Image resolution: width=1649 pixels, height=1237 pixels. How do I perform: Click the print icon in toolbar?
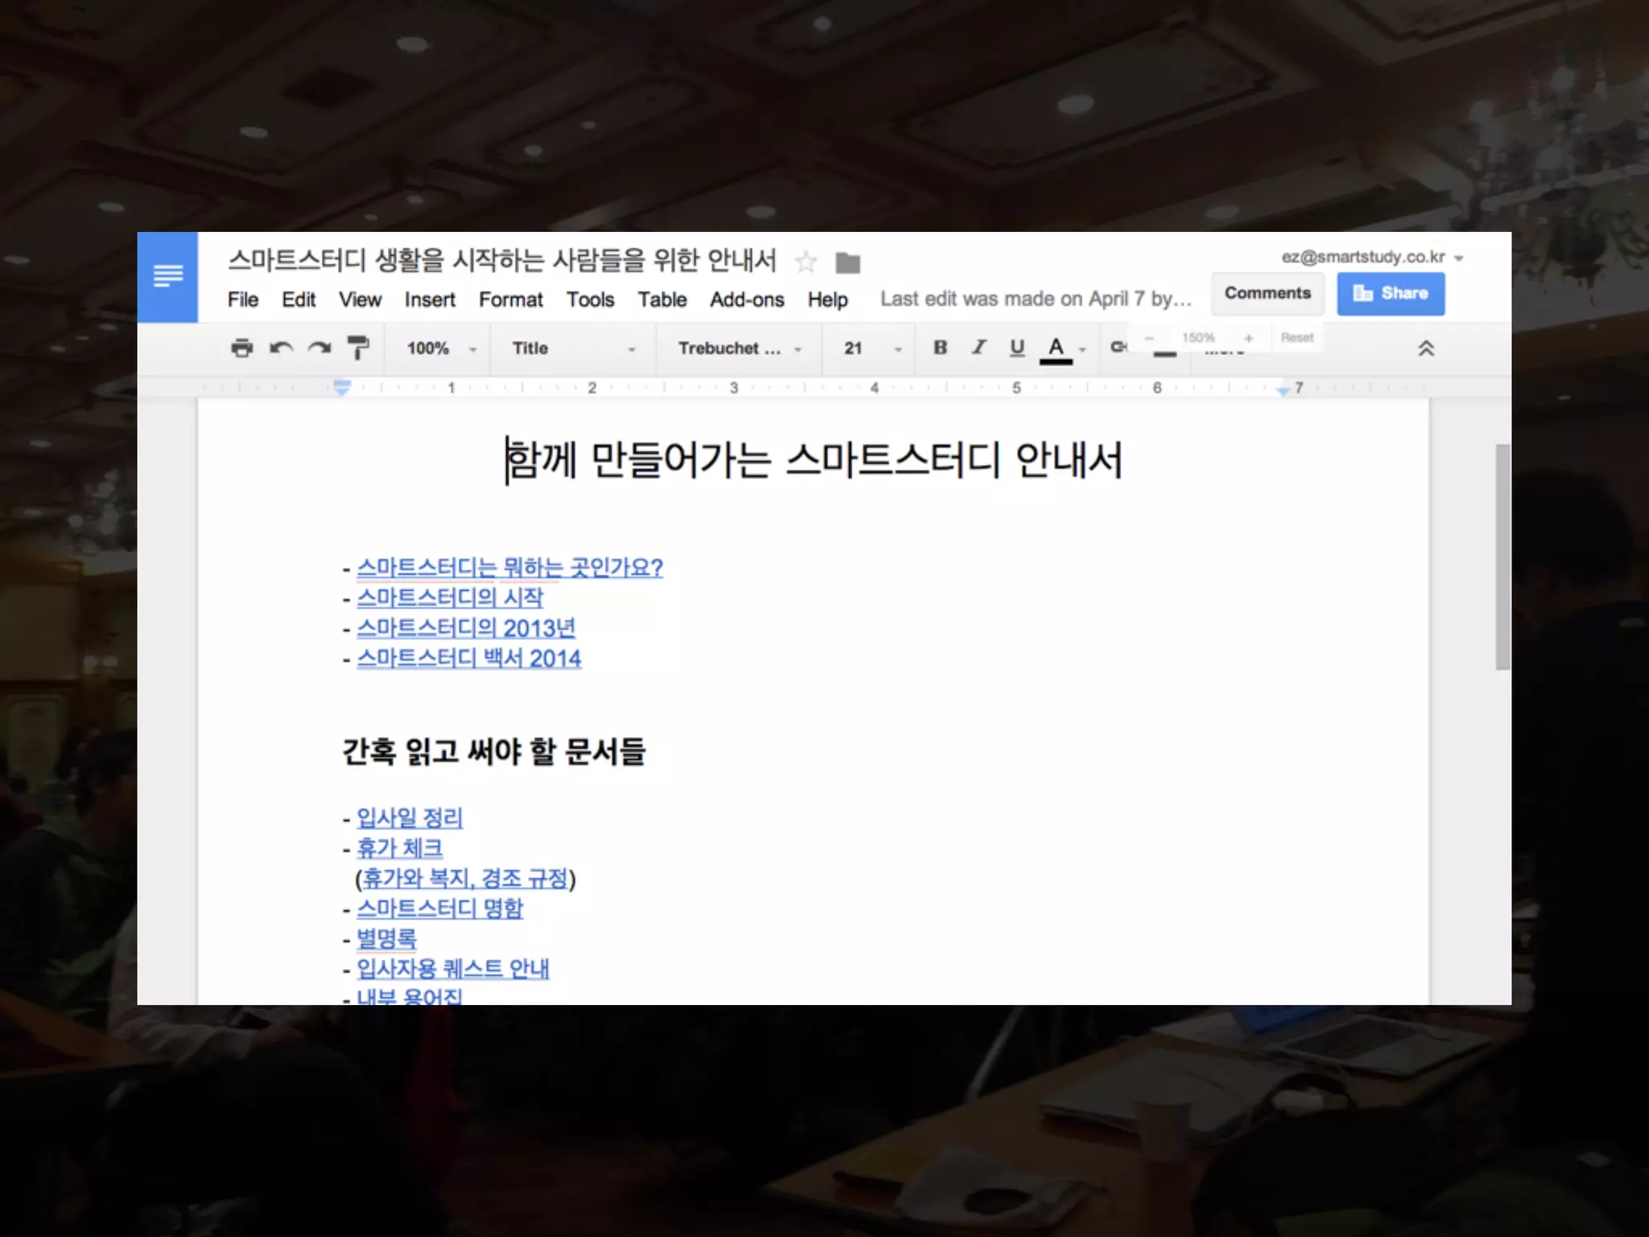coord(242,348)
